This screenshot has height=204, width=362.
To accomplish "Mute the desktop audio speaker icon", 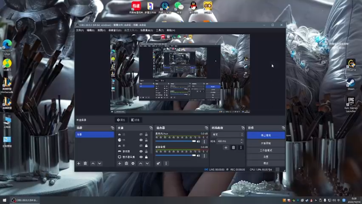I will pyautogui.click(x=198, y=155).
